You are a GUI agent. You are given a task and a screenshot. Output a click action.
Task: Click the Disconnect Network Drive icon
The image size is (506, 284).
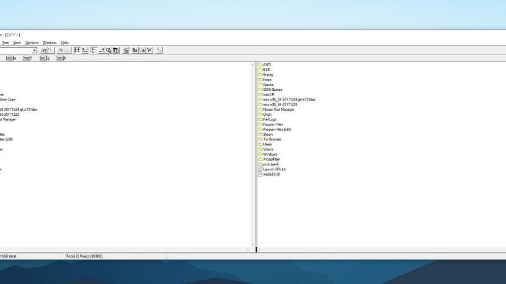click(50, 50)
